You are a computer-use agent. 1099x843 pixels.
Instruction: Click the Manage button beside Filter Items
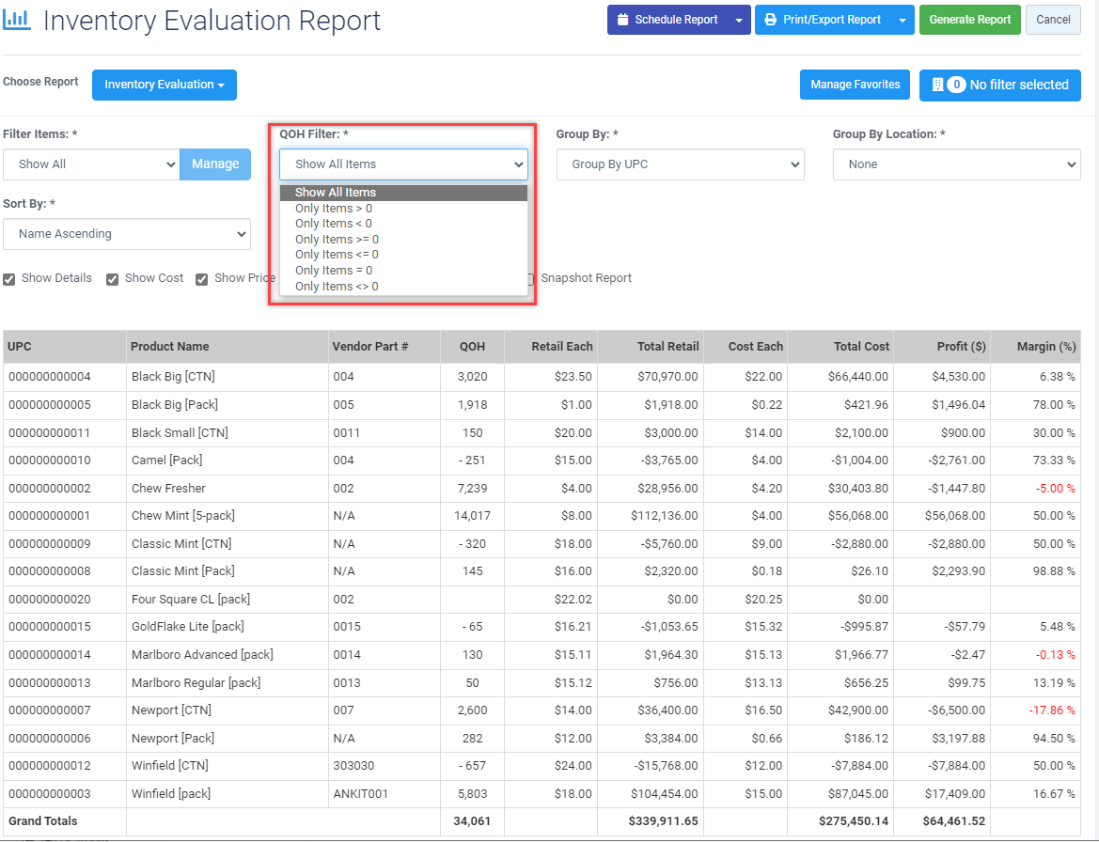215,164
